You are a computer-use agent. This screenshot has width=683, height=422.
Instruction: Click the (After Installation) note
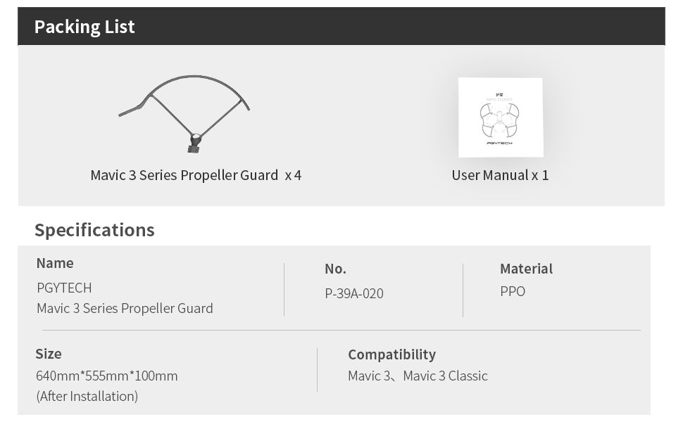pos(87,397)
